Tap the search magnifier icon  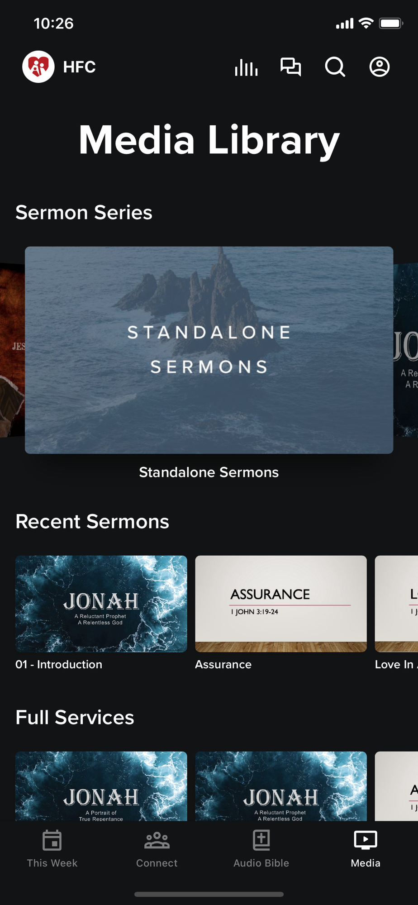335,67
